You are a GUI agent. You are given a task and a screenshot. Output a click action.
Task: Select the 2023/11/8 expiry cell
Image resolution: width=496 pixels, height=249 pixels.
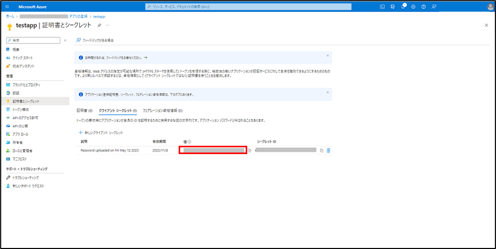click(160, 151)
